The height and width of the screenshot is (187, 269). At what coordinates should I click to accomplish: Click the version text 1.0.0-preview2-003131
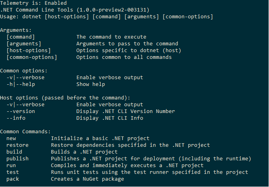click(x=113, y=10)
